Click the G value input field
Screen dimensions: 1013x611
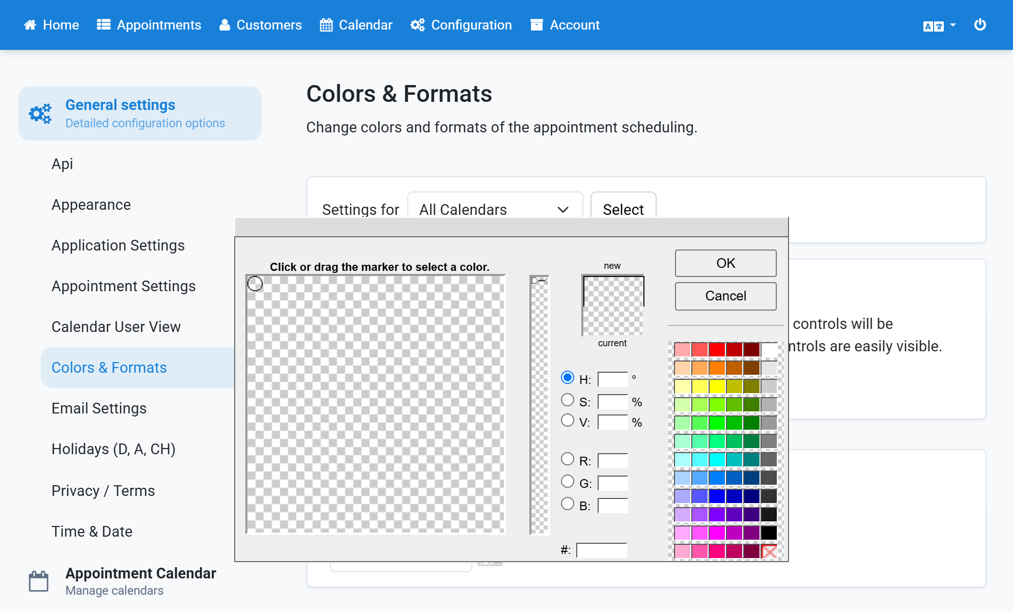click(x=613, y=483)
